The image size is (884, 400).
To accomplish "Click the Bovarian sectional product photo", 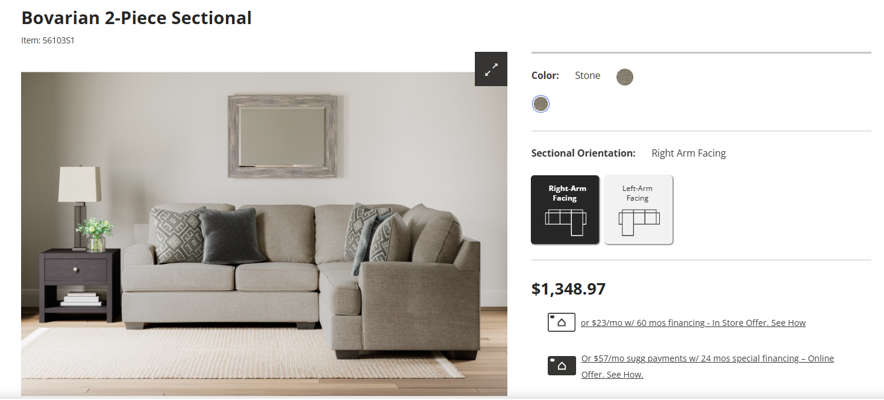I will (x=264, y=234).
